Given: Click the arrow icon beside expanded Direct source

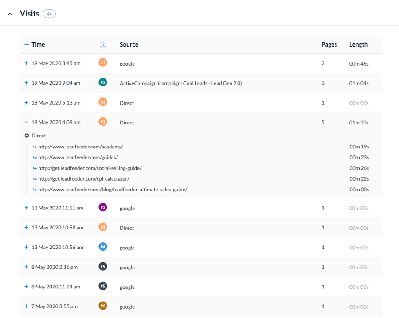Looking at the screenshot, I should click(x=27, y=135).
